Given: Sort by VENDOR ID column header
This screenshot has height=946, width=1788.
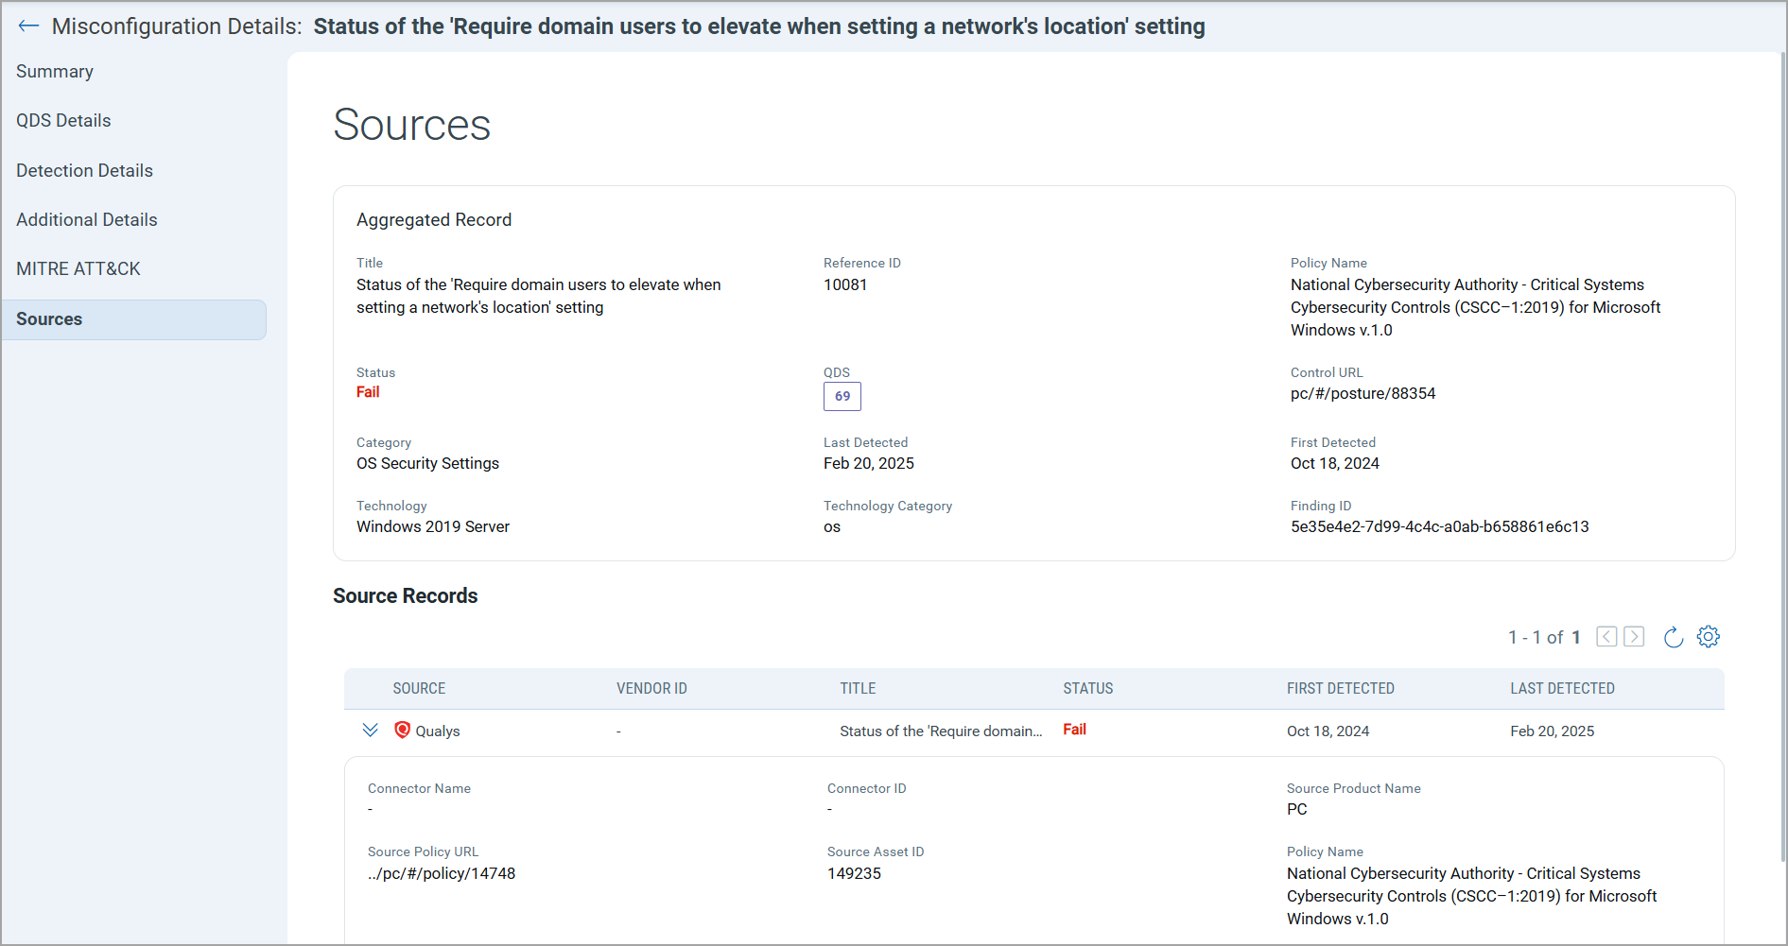Looking at the screenshot, I should point(651,689).
